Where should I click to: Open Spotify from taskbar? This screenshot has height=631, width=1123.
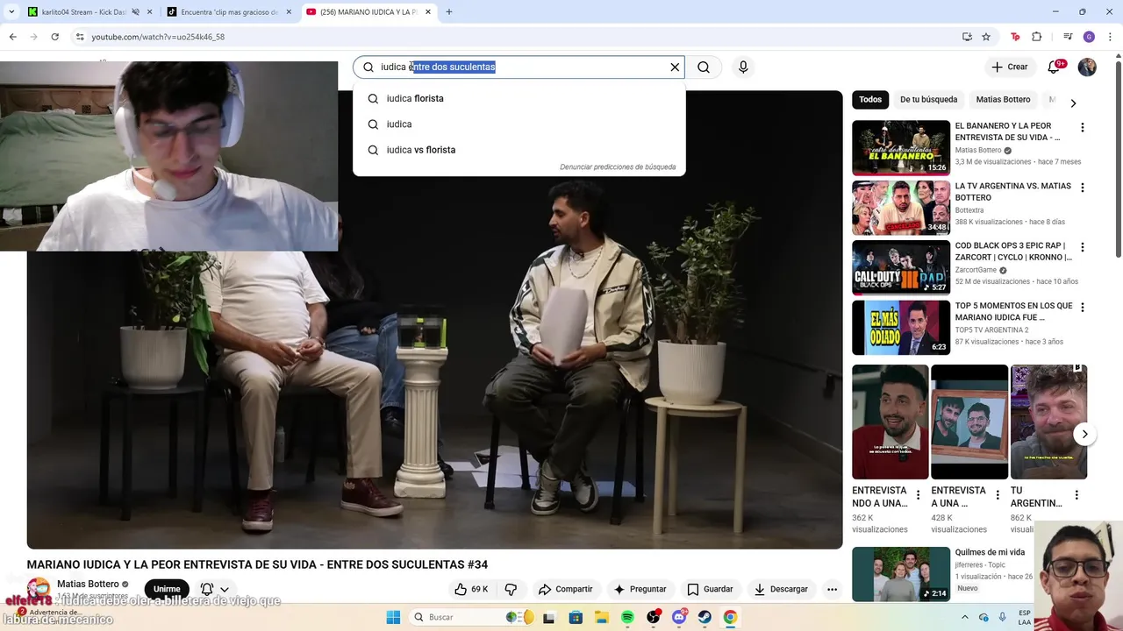pyautogui.click(x=627, y=617)
